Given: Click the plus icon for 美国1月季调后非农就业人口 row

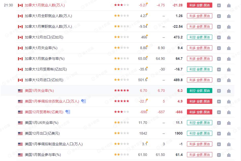Looking at the screenshot, I should tap(219, 101).
